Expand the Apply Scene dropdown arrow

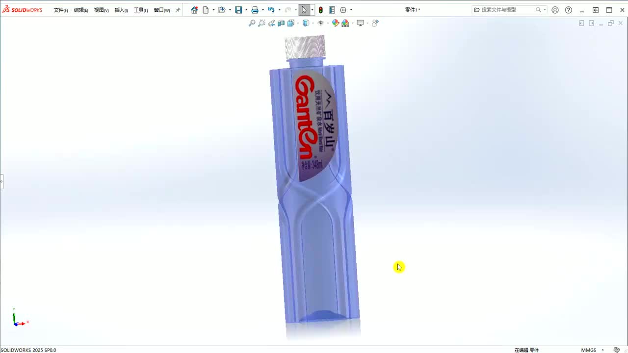click(352, 23)
